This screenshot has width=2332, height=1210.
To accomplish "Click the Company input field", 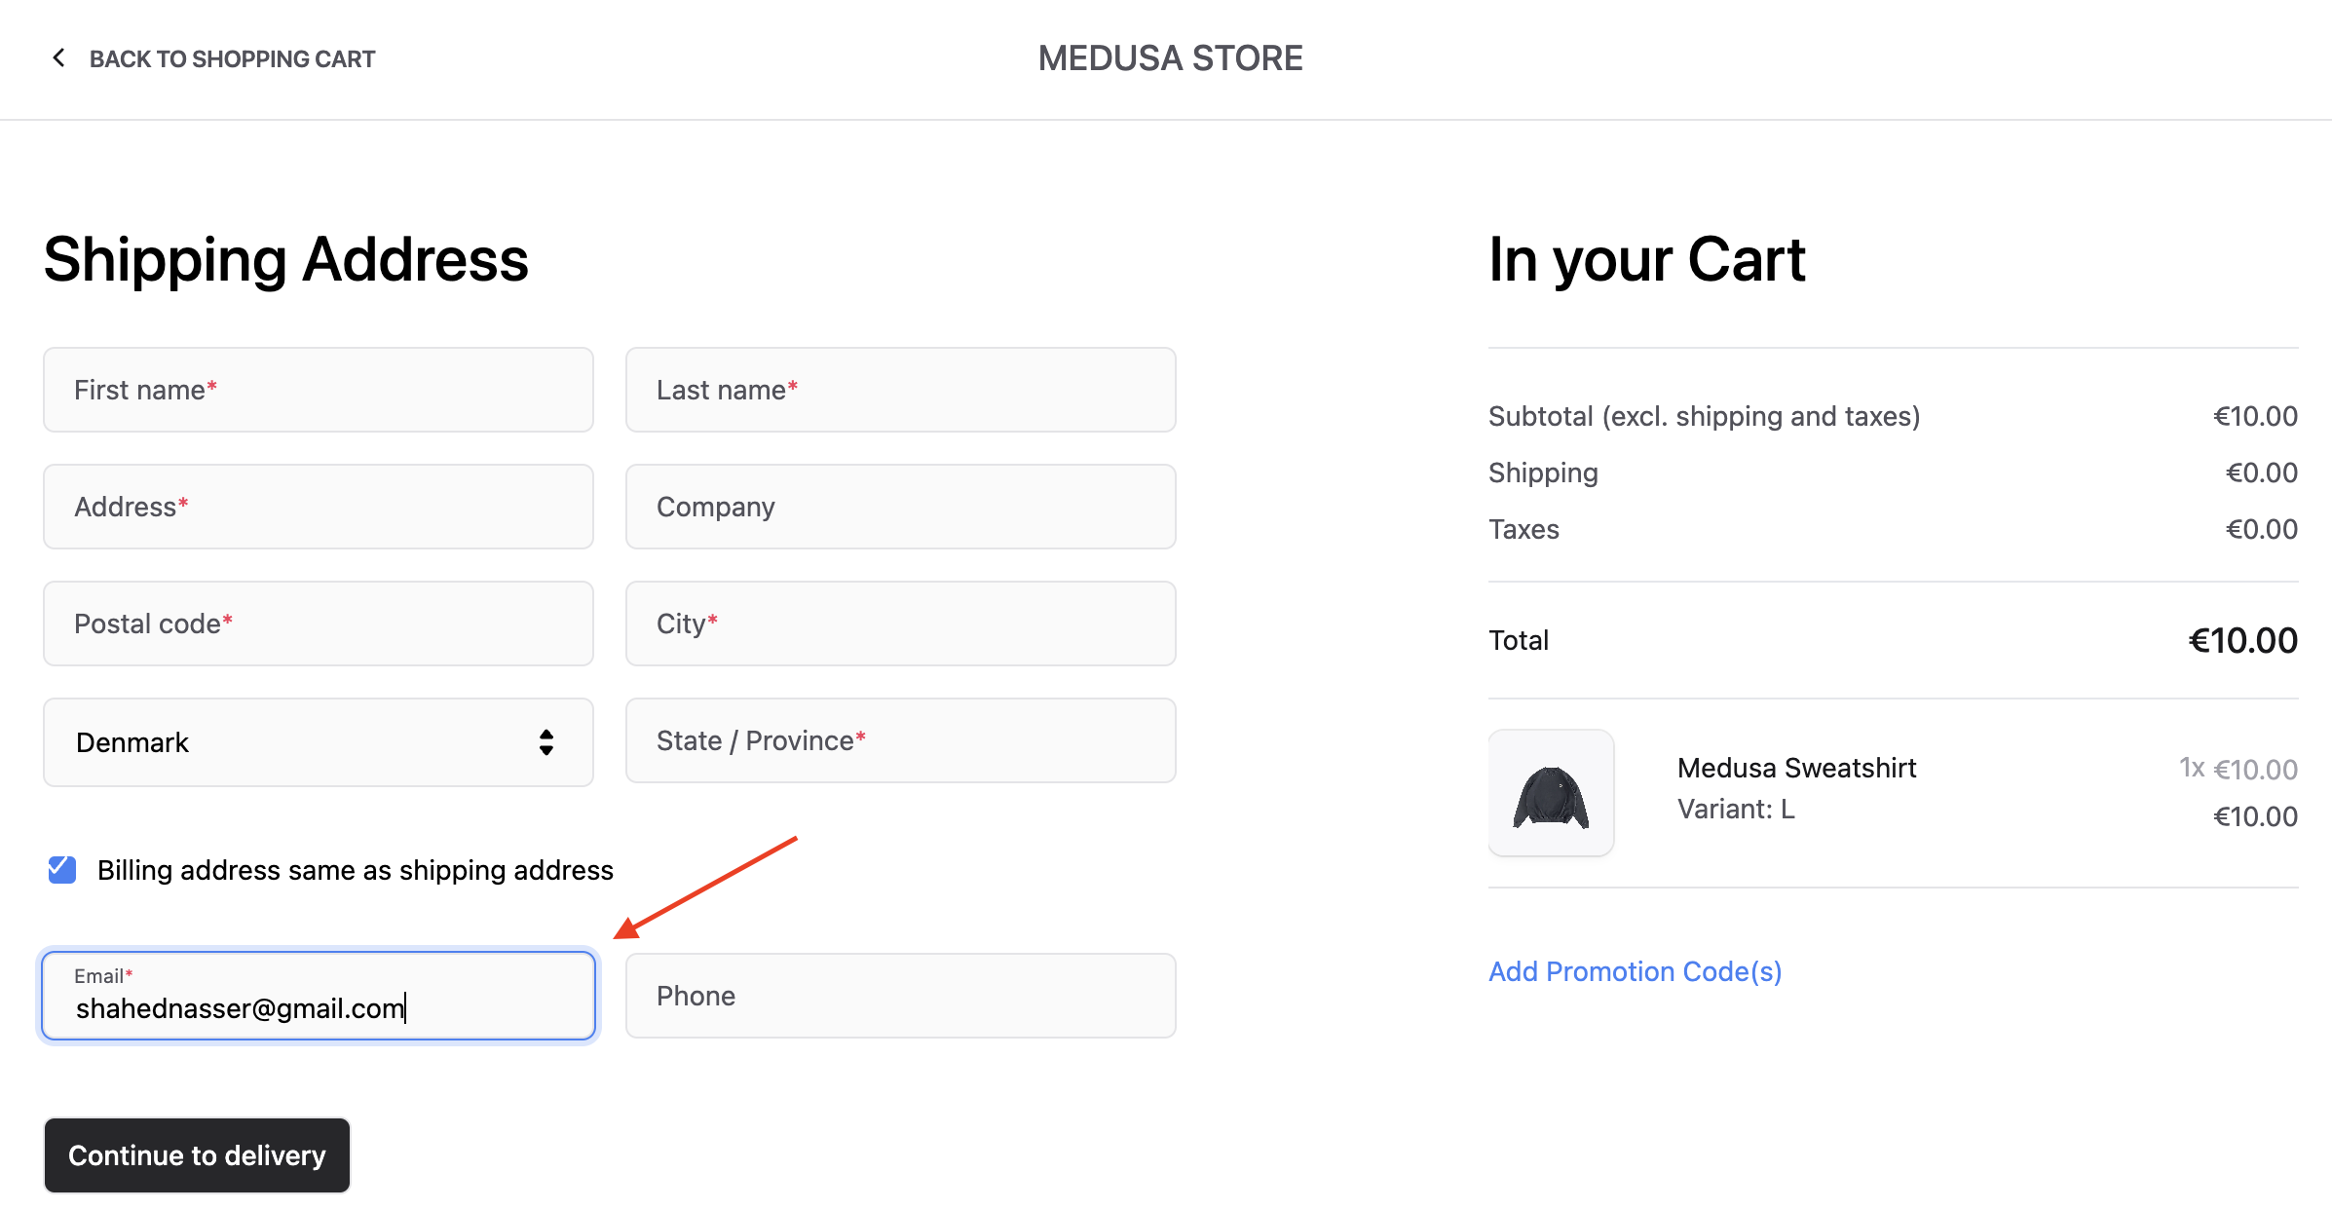I will tap(899, 507).
